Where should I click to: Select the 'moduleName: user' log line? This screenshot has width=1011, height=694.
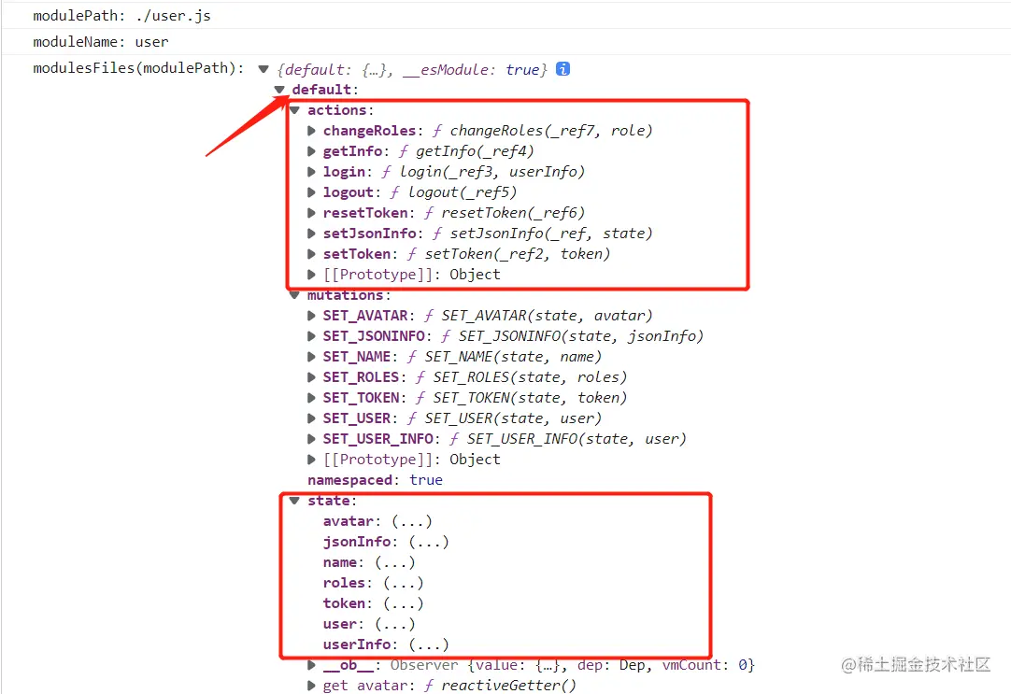pos(101,42)
